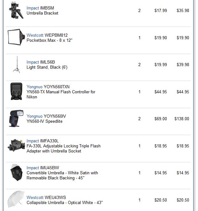
Task: Click the black Light Stand product image
Action: click(x=16, y=65)
